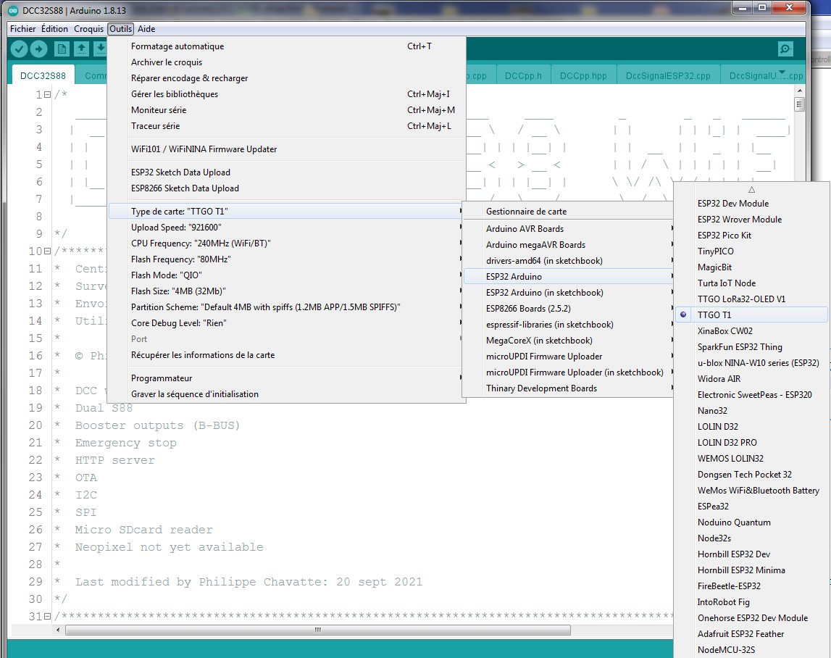Screen dimensions: 831x658
Task: Click the Verify checkmark toolbar icon
Action: click(19, 49)
